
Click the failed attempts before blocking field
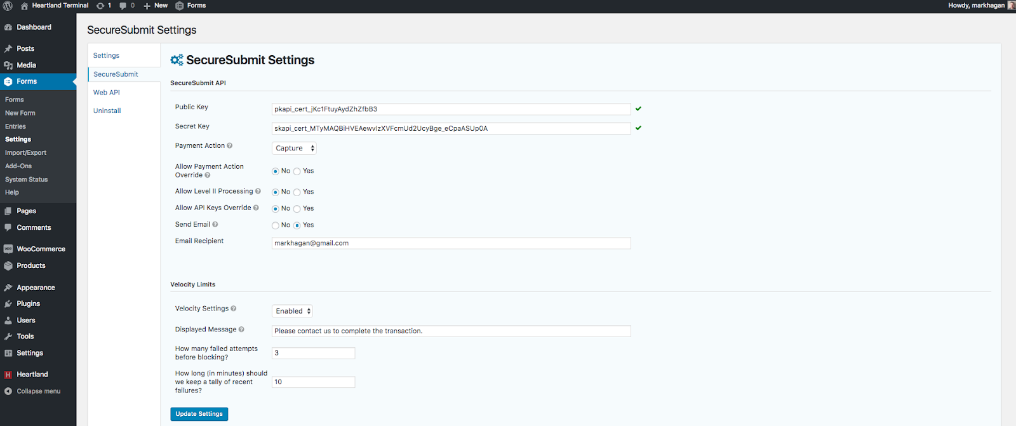[x=313, y=353]
